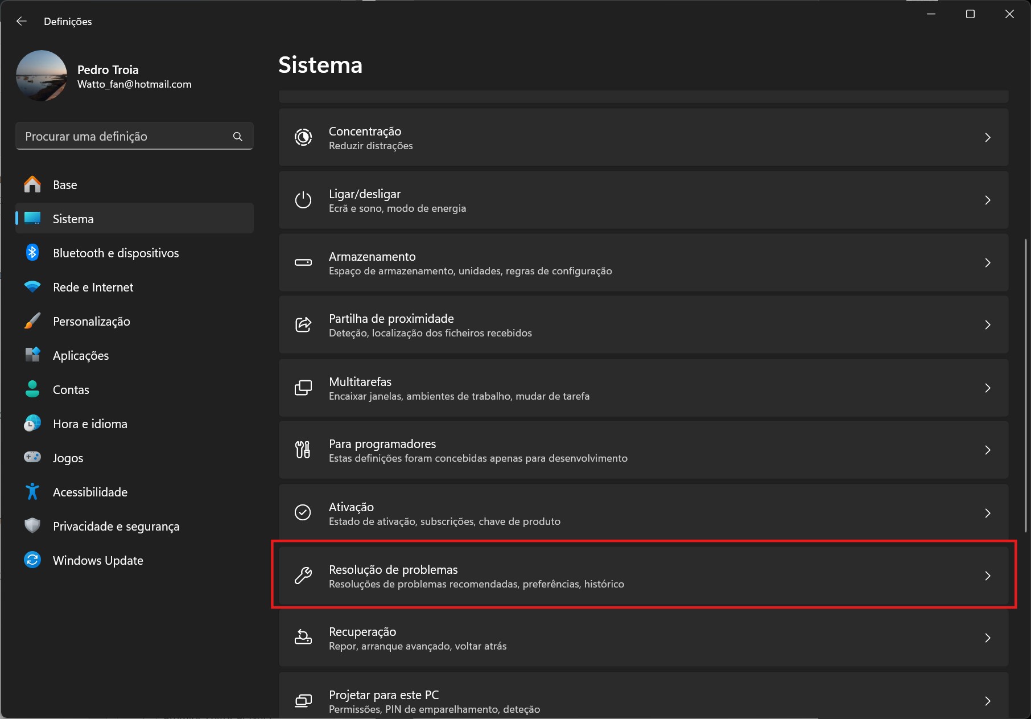
Task: Open Bluetooth e dispositivos section
Action: point(134,253)
